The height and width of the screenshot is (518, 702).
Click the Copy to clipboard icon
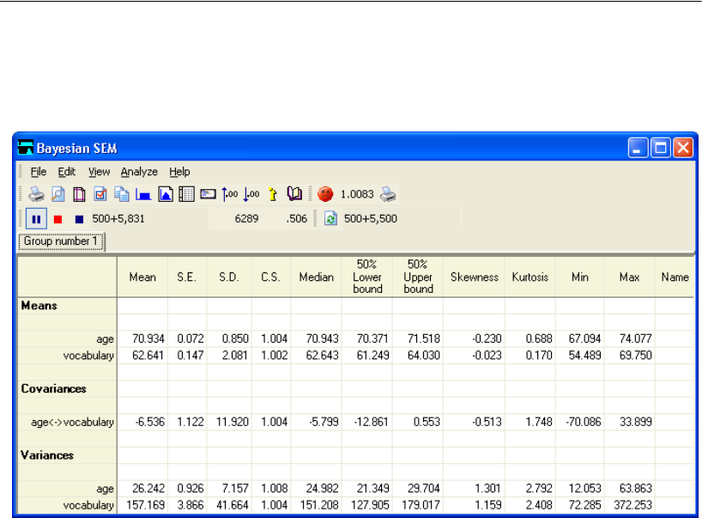click(x=121, y=195)
